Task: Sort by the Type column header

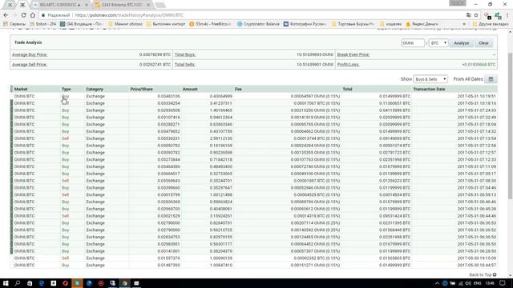Action: pyautogui.click(x=66, y=89)
